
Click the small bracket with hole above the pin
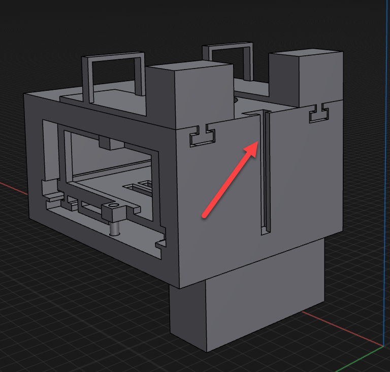[112, 210]
